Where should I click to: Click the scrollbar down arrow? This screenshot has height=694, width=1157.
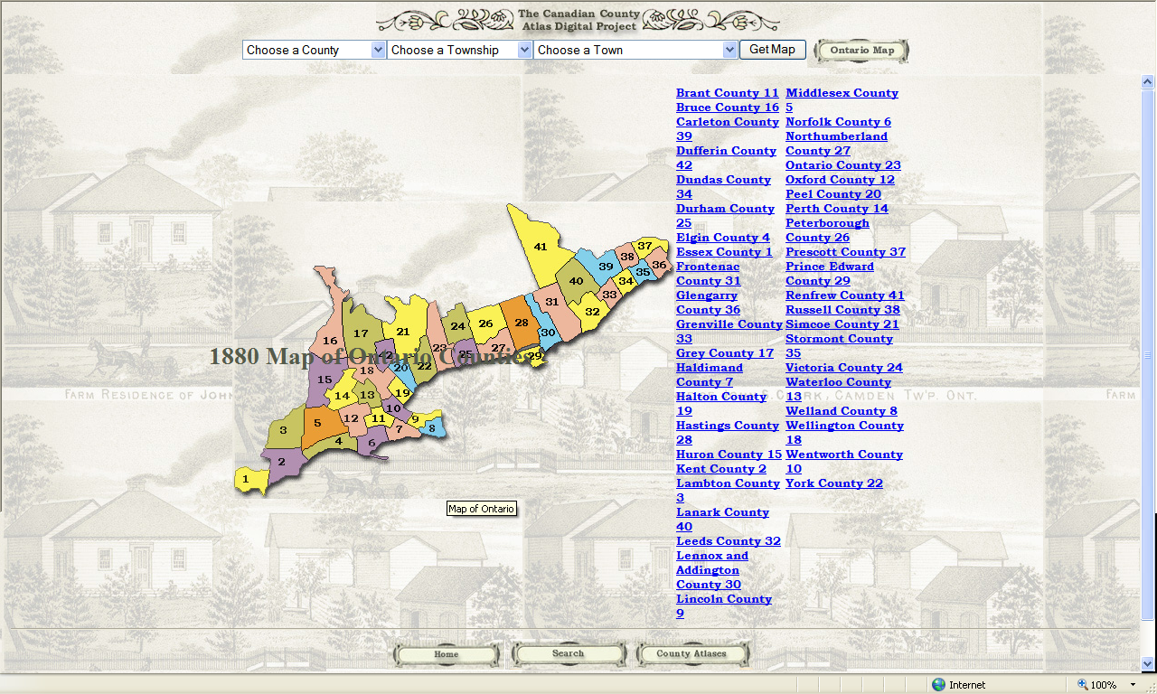1145,663
